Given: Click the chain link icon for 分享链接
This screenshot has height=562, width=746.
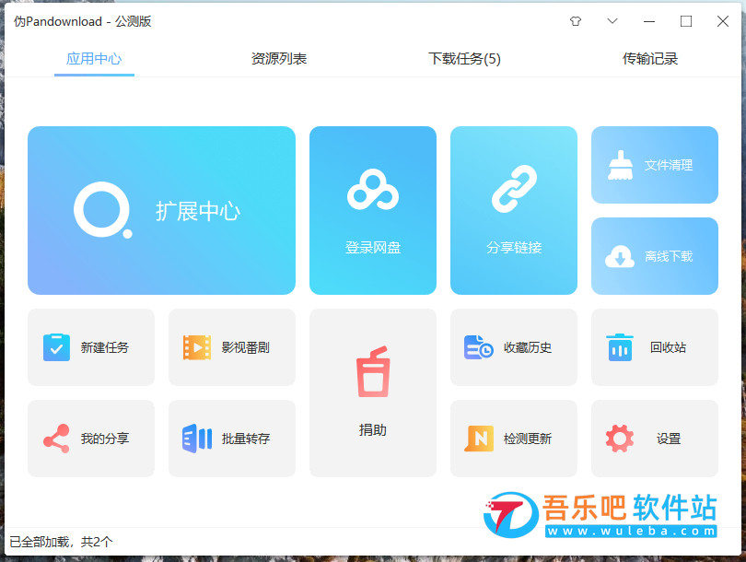Looking at the screenshot, I should [x=514, y=189].
